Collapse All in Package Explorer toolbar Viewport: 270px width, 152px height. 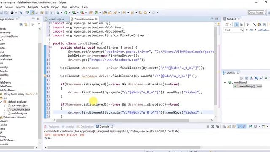click(x=21, y=24)
